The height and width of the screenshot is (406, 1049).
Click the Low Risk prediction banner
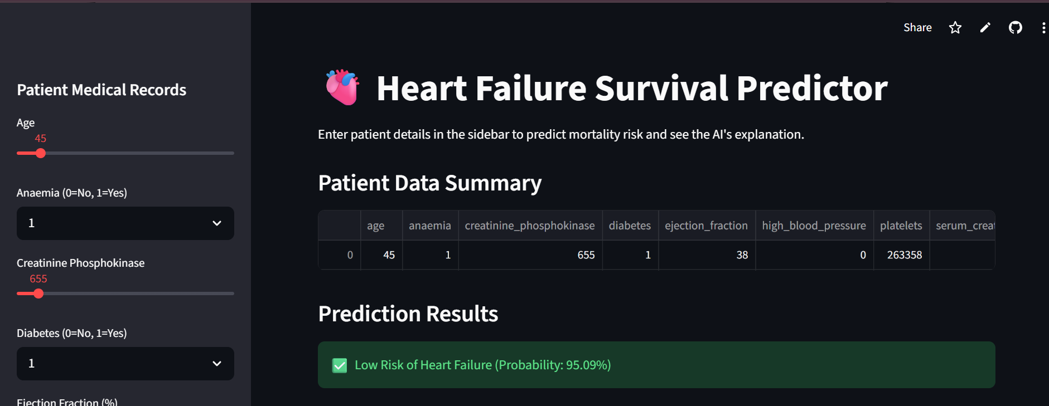click(x=656, y=365)
